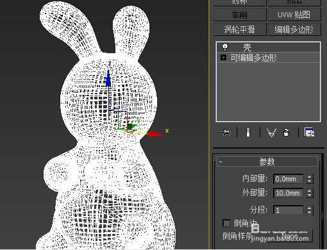327x250 pixels.
Task: Collapse the 参数 rollout header
Action: pyautogui.click(x=267, y=162)
